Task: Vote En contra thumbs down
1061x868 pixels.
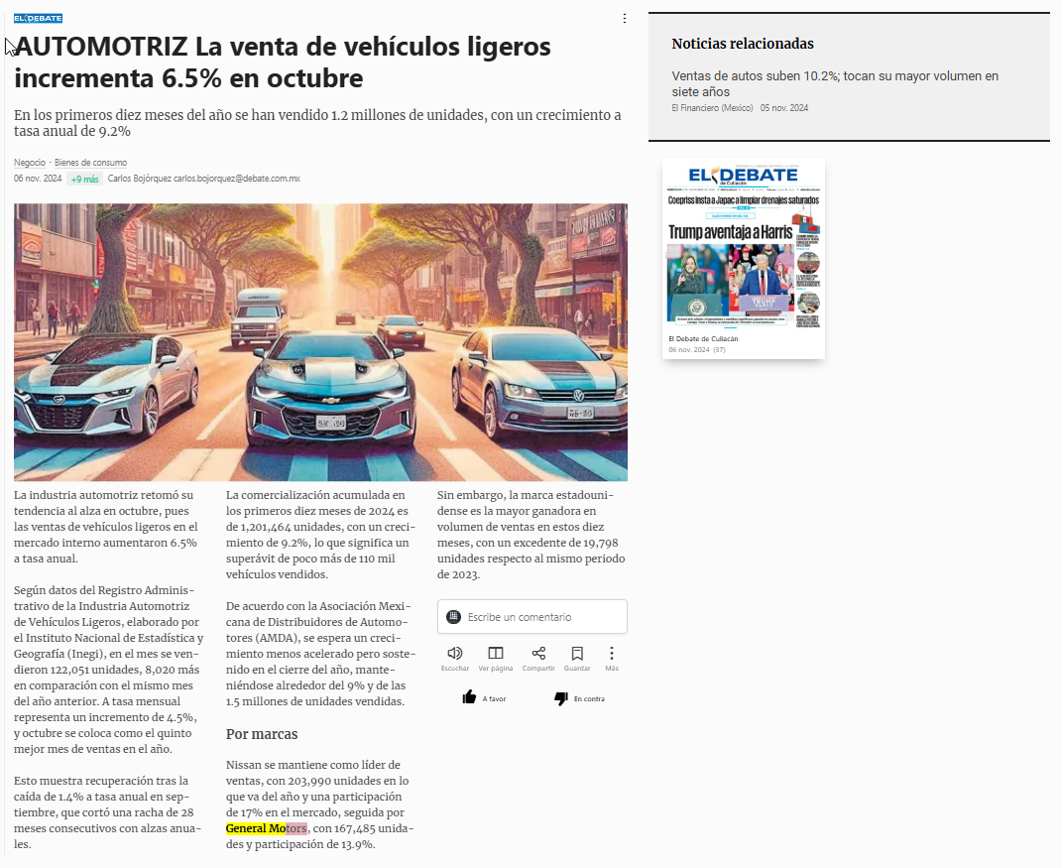Action: (579, 698)
